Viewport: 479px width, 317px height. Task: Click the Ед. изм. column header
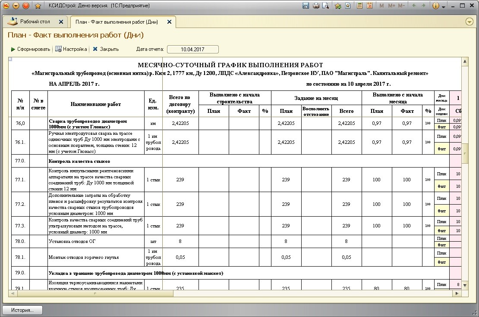[153, 104]
